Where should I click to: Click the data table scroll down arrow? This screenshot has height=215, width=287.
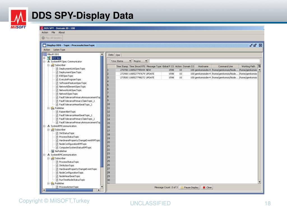259,182
